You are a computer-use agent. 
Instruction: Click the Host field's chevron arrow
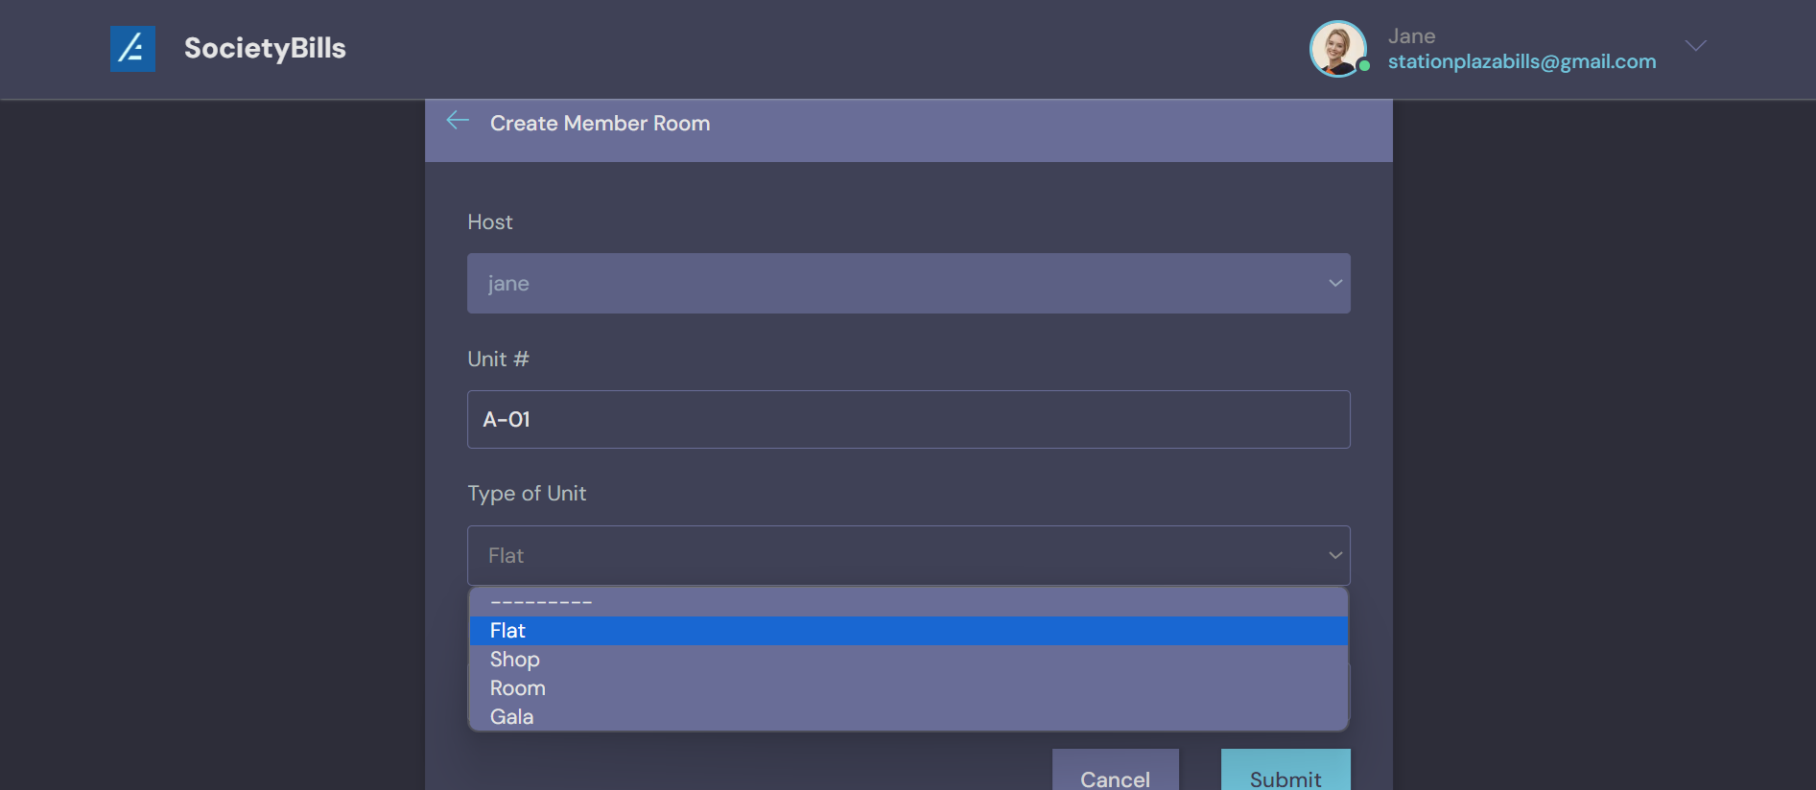pyautogui.click(x=1334, y=283)
